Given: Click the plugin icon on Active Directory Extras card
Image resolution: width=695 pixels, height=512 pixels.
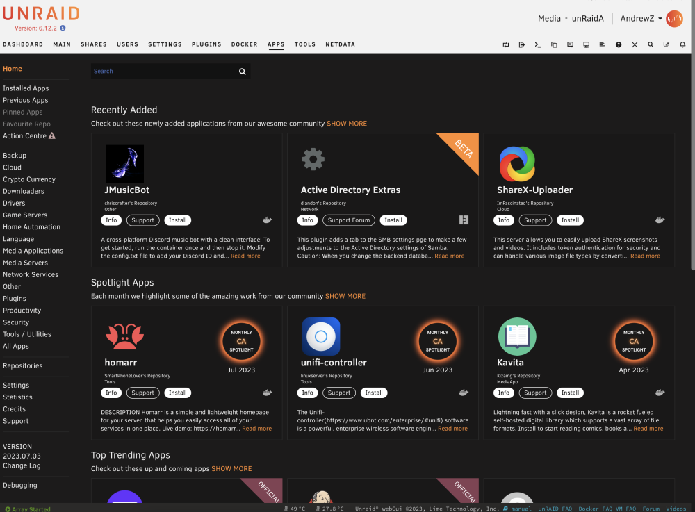Looking at the screenshot, I should 464,220.
